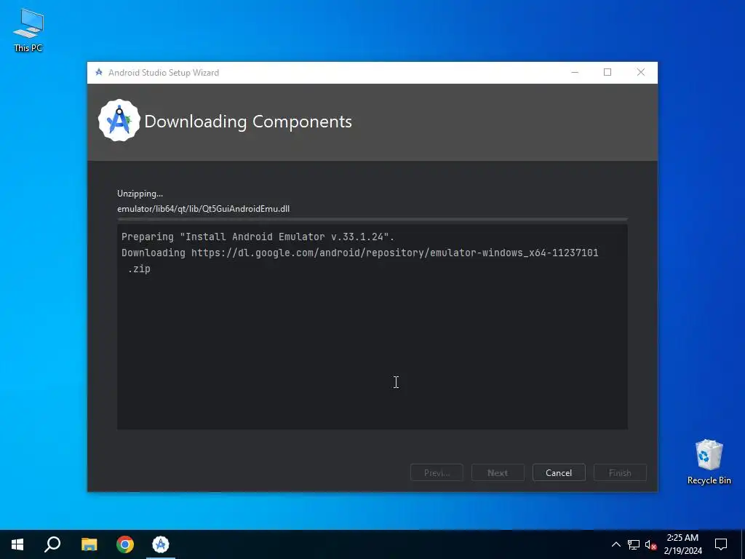Screen dimensions: 745x559
Task: Click the disabled Next button
Action: click(x=498, y=472)
